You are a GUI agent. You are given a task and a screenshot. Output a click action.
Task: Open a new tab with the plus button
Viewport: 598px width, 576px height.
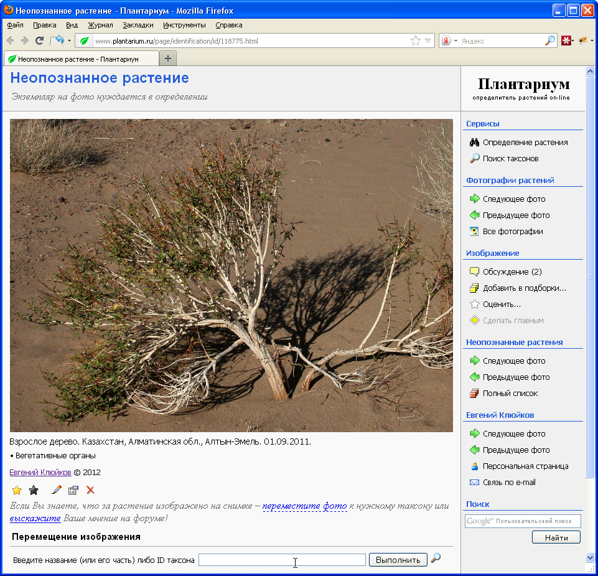pos(168,59)
